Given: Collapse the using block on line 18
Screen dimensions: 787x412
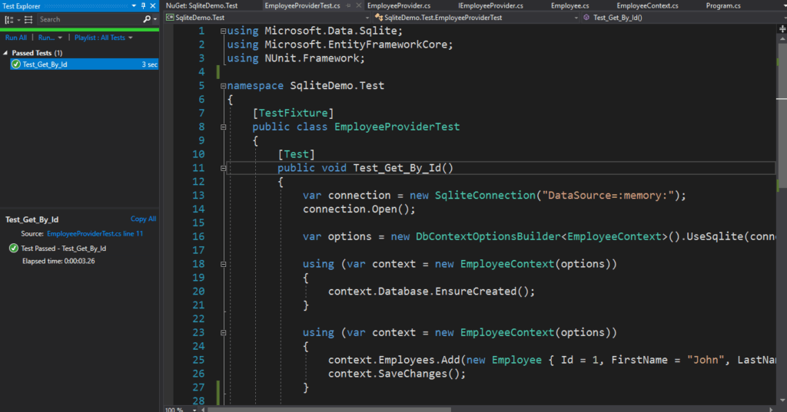Looking at the screenshot, I should tap(224, 264).
